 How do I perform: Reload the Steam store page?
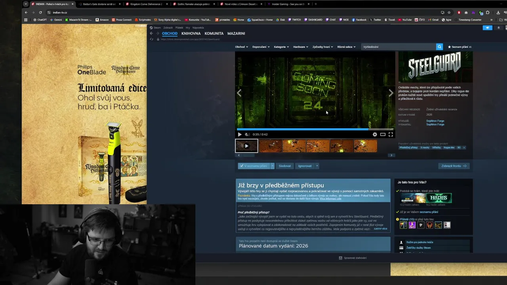tap(152, 39)
